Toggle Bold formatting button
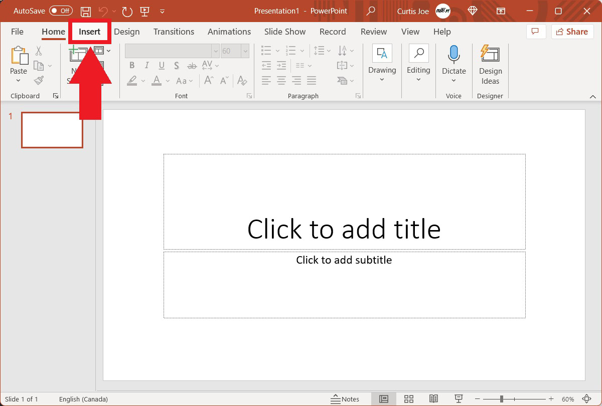602x406 pixels. click(x=132, y=65)
